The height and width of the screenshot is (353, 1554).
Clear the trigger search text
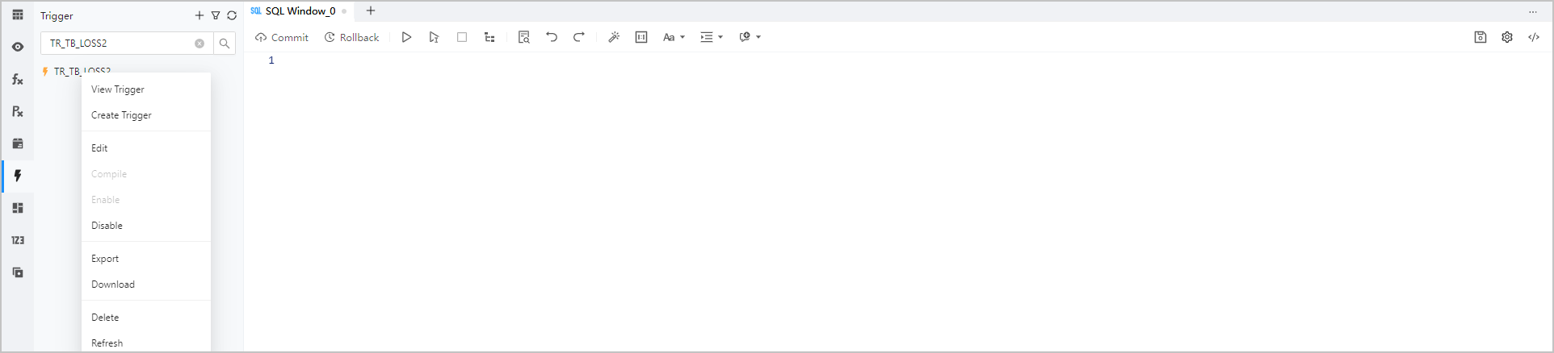click(x=199, y=44)
